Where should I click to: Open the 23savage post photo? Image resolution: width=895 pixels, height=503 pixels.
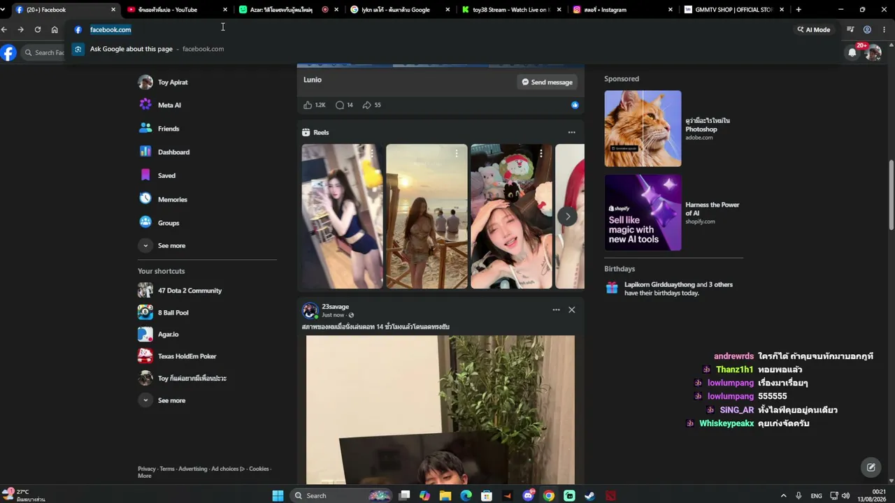[x=441, y=409]
